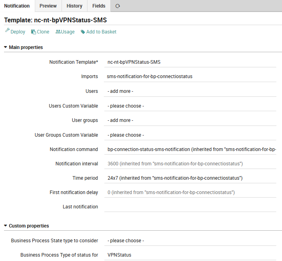Viewport: 282px width, 261px height.
Task: Open the History tab
Action: 74,6
